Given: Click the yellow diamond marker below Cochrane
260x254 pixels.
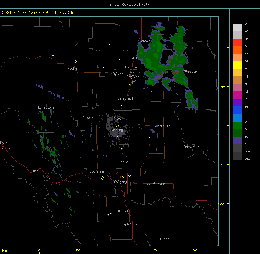Looking at the screenshot, I should tap(103, 178).
